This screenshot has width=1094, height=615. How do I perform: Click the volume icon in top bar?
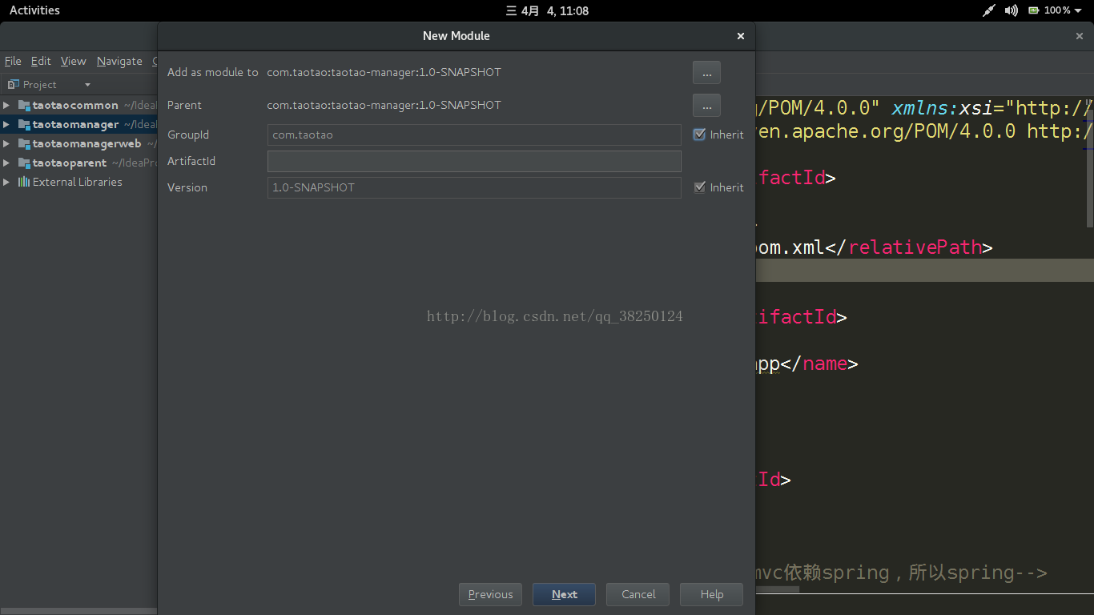pyautogui.click(x=1012, y=10)
